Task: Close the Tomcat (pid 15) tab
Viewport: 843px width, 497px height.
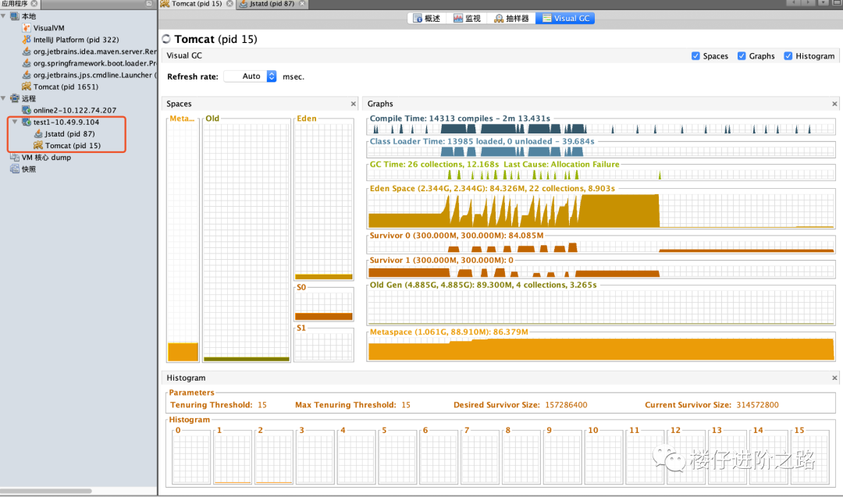Action: tap(229, 4)
